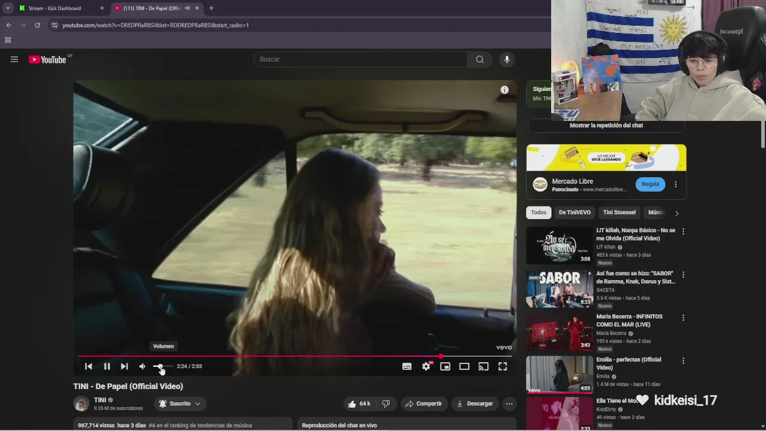Screen dimensions: 766x431
Task: Click the Compartir share button
Action: (423, 403)
